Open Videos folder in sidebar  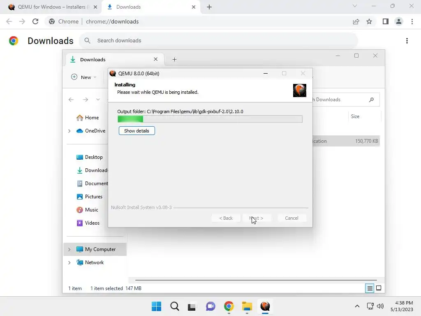pyautogui.click(x=88, y=223)
